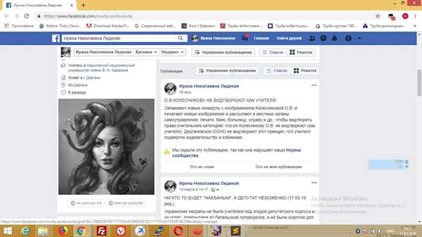The width and height of the screenshot is (422, 237).
Task: Open options menu of the 16 мин post
Action: [x=314, y=85]
